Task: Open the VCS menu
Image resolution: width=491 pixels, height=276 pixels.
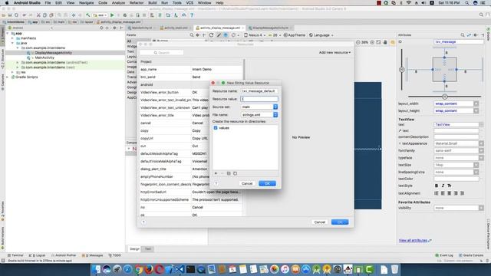Action: coord(189,3)
